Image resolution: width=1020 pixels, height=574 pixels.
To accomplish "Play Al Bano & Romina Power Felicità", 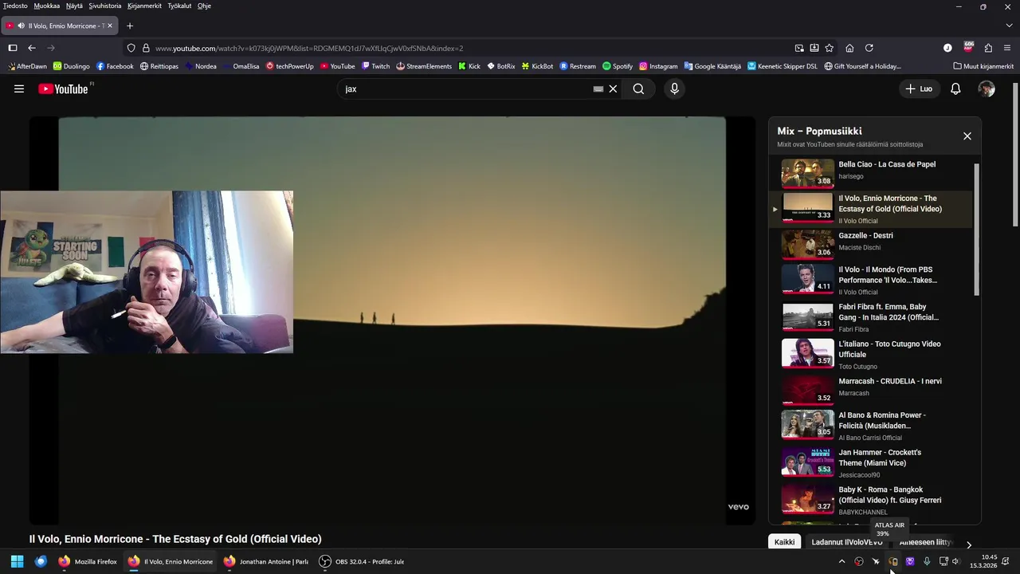I will click(x=871, y=427).
